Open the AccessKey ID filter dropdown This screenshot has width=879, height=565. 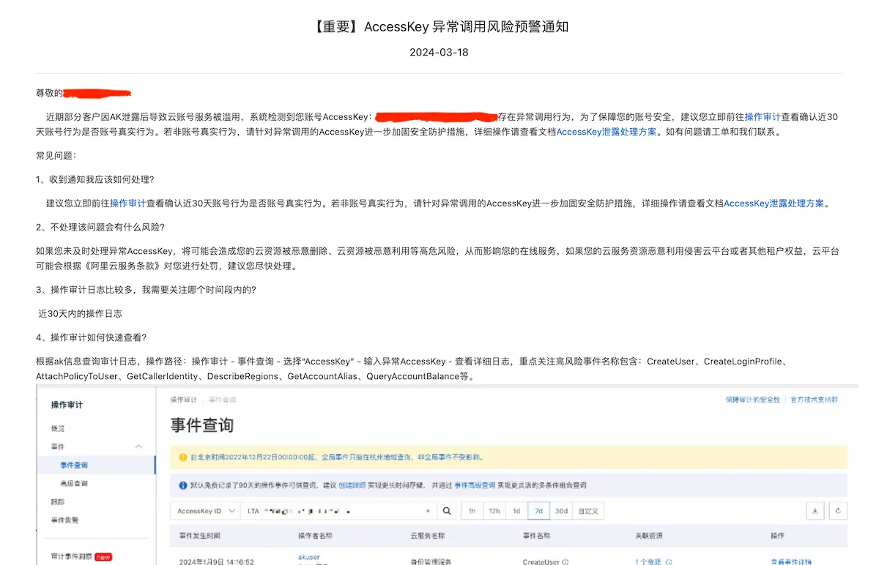[205, 511]
